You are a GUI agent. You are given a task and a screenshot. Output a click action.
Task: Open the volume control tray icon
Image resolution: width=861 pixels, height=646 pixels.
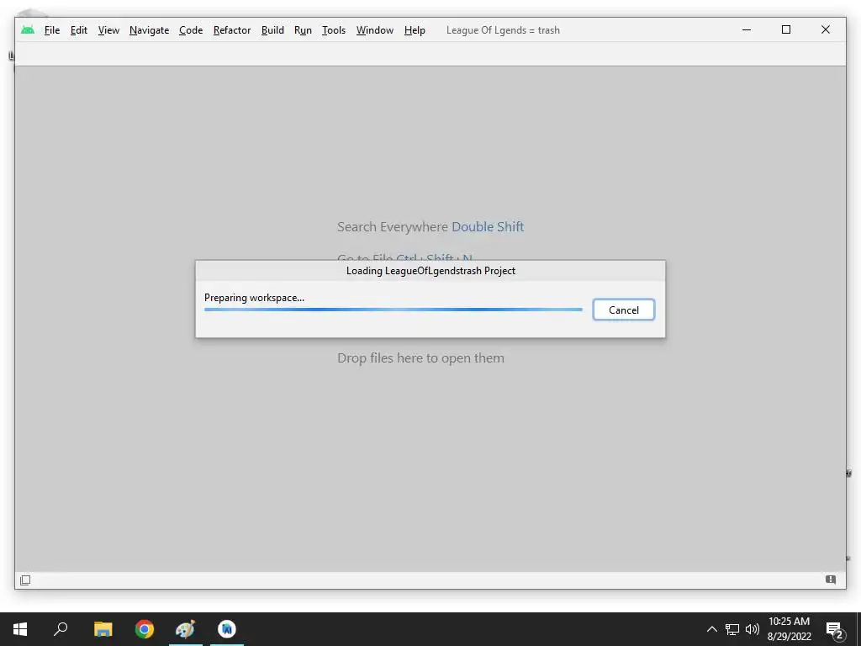pyautogui.click(x=753, y=629)
